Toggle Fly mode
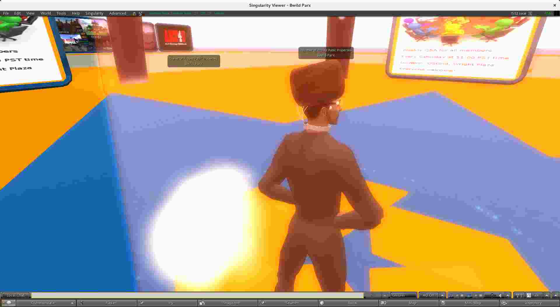 click(x=167, y=303)
